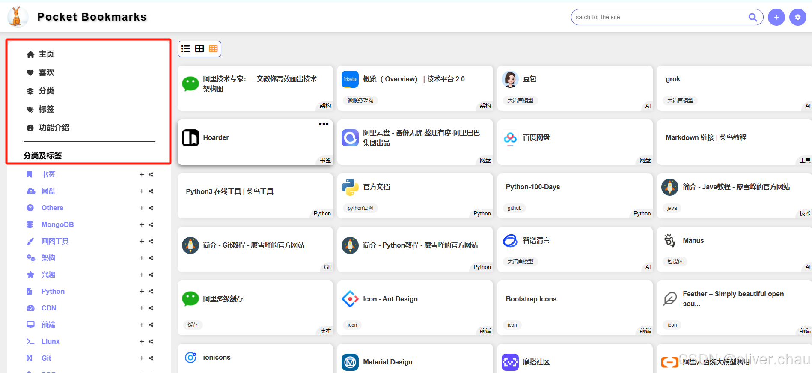This screenshot has height=373, width=812.
Task: Click share icon next to 画图工具
Action: click(x=151, y=241)
